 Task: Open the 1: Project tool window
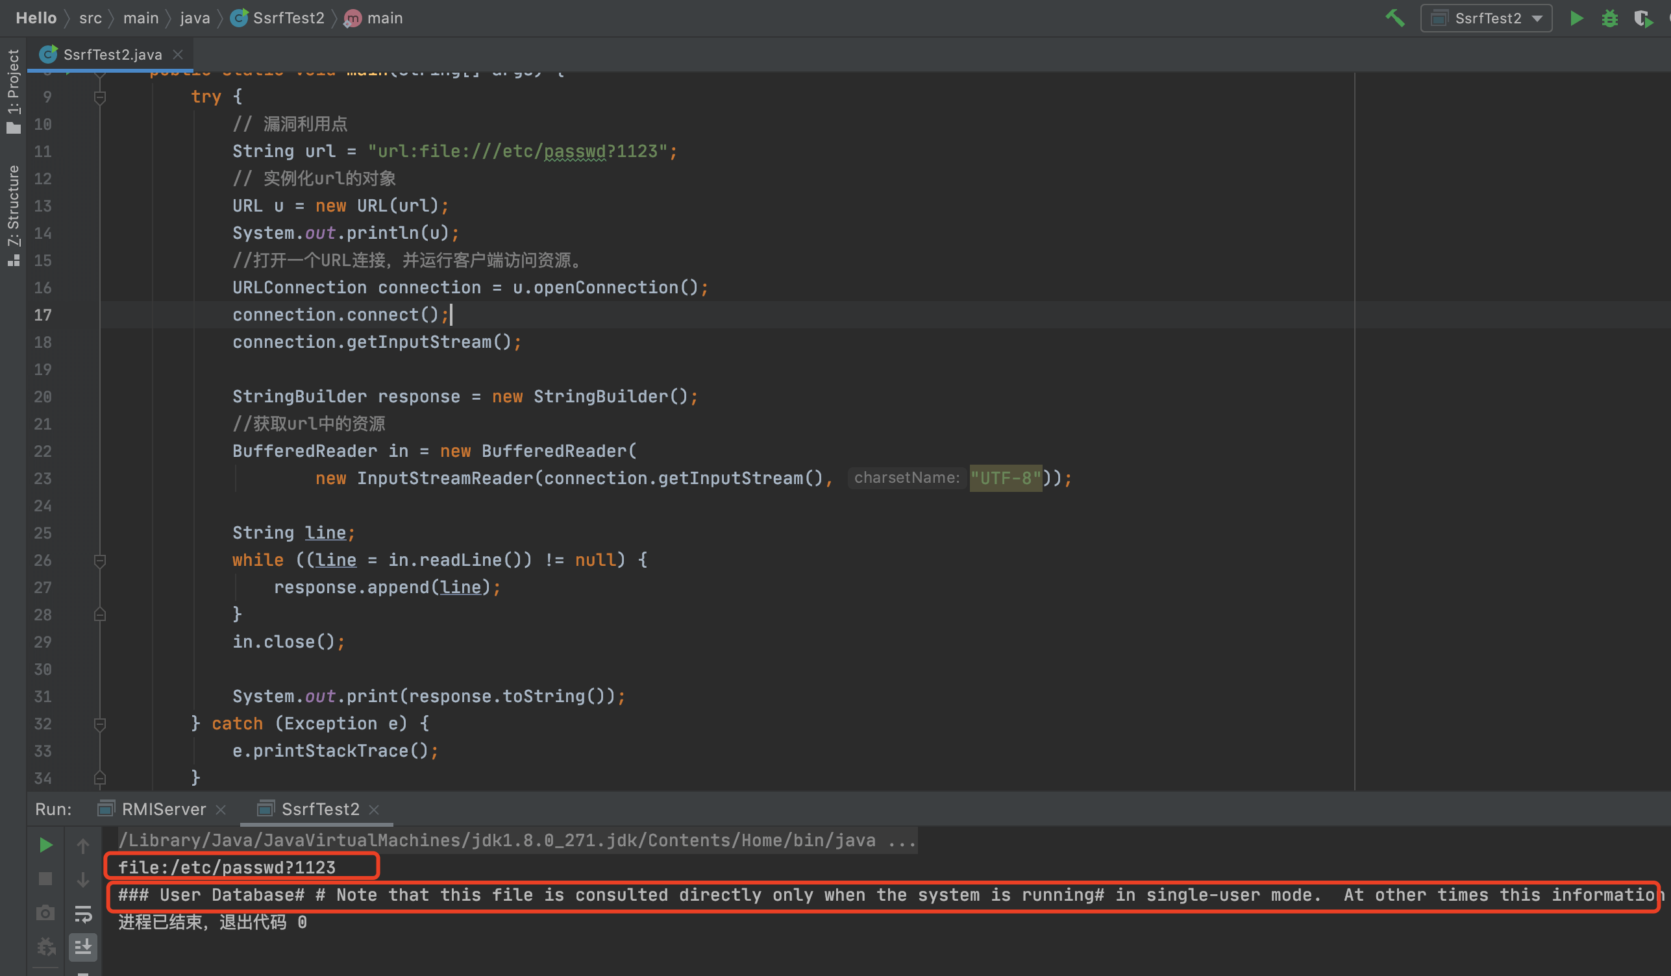point(13,90)
